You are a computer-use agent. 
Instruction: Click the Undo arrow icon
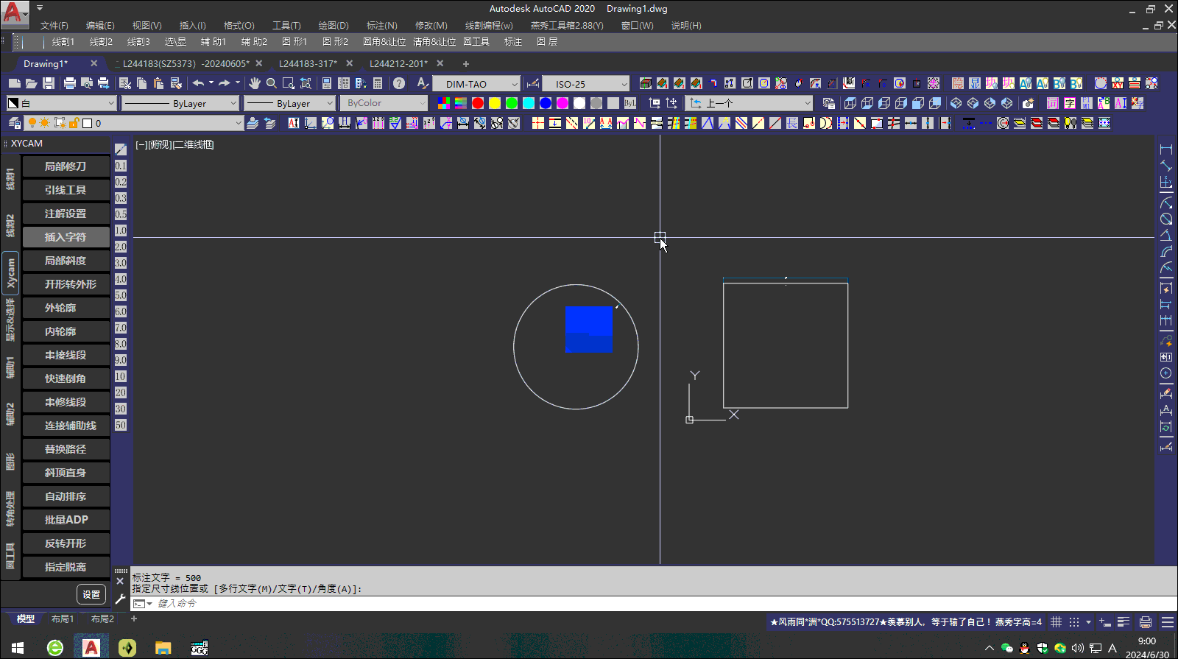[x=198, y=83]
